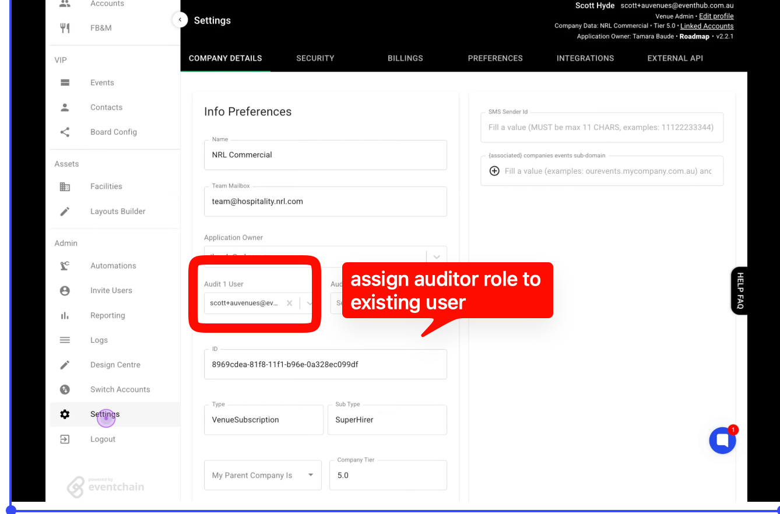Click the Team Mailbox field
780x514 pixels.
click(325, 202)
